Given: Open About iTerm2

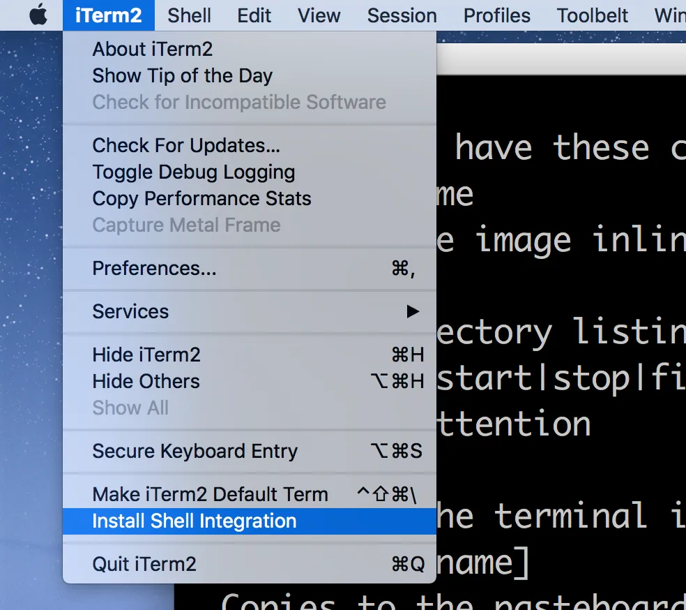Looking at the screenshot, I should pos(151,49).
